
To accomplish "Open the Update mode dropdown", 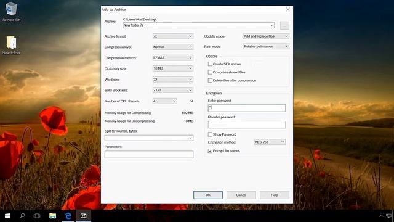I will coord(266,36).
